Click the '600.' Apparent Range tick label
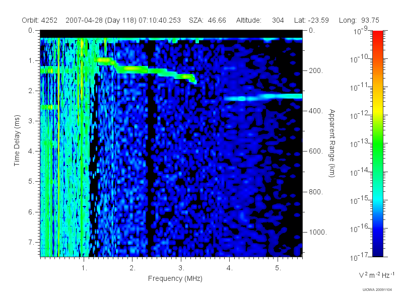403x302 pixels. pyautogui.click(x=316, y=152)
